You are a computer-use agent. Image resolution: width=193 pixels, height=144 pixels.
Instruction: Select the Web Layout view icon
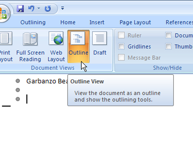pos(56,46)
